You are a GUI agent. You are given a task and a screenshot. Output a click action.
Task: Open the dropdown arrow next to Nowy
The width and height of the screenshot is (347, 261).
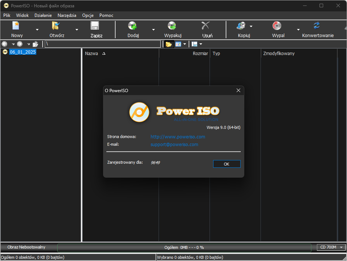pos(37,30)
